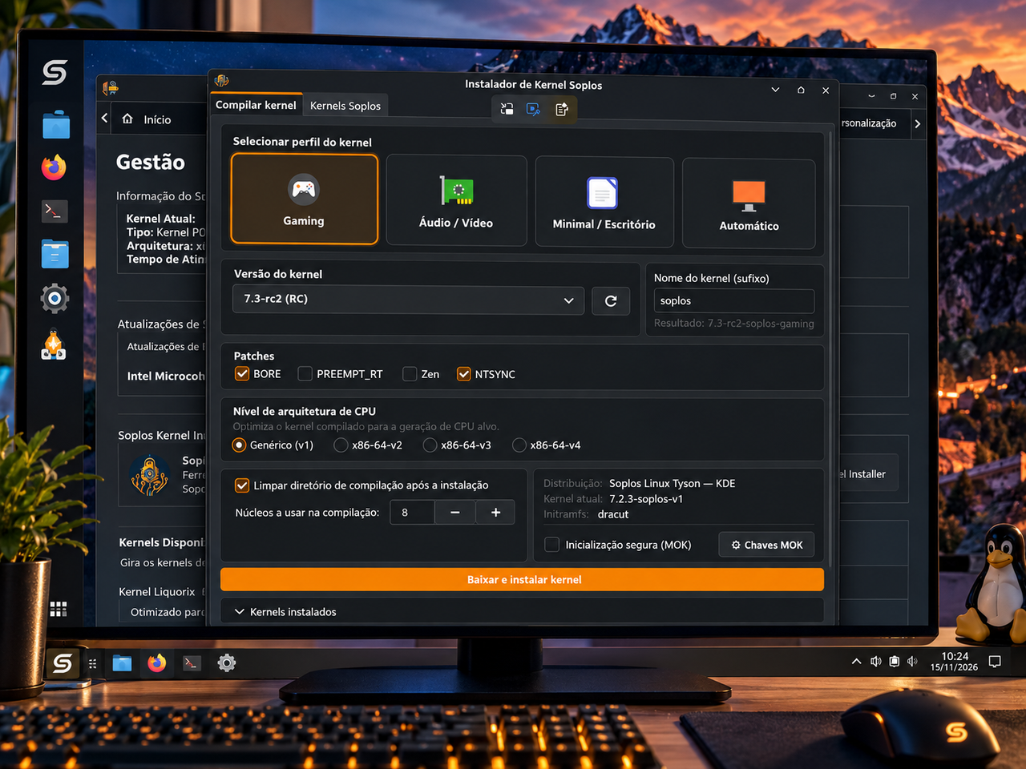The image size is (1026, 769).
Task: Open the file manager from the bottom taskbar
Action: 122,663
